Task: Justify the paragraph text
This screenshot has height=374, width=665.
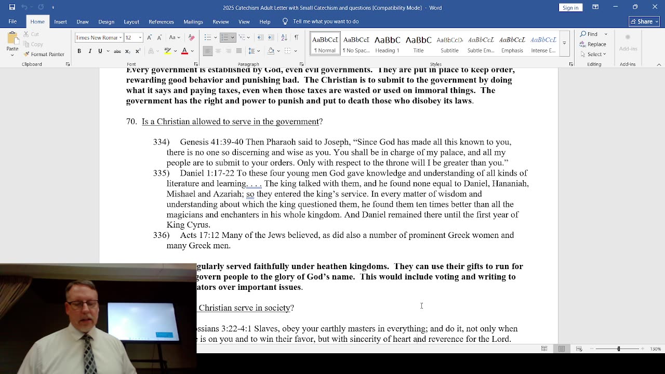Action: click(238, 51)
